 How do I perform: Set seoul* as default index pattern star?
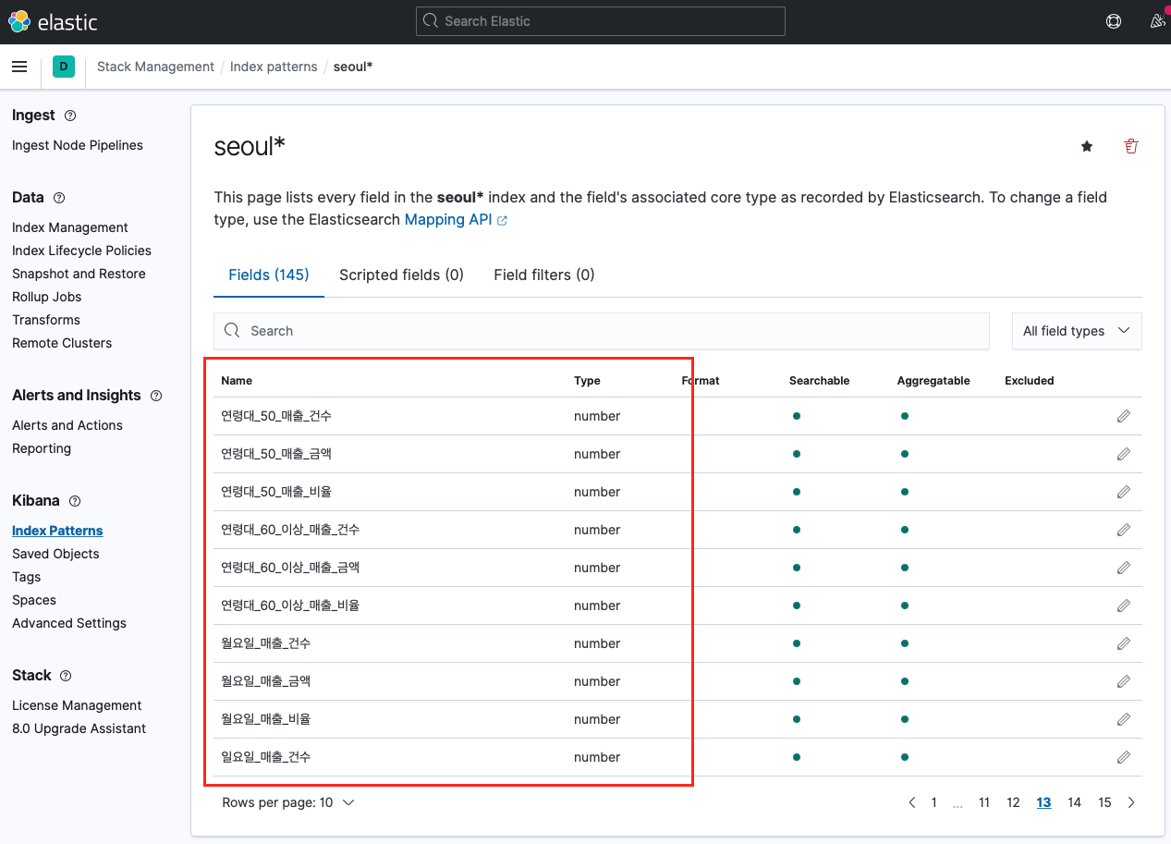pyautogui.click(x=1087, y=146)
